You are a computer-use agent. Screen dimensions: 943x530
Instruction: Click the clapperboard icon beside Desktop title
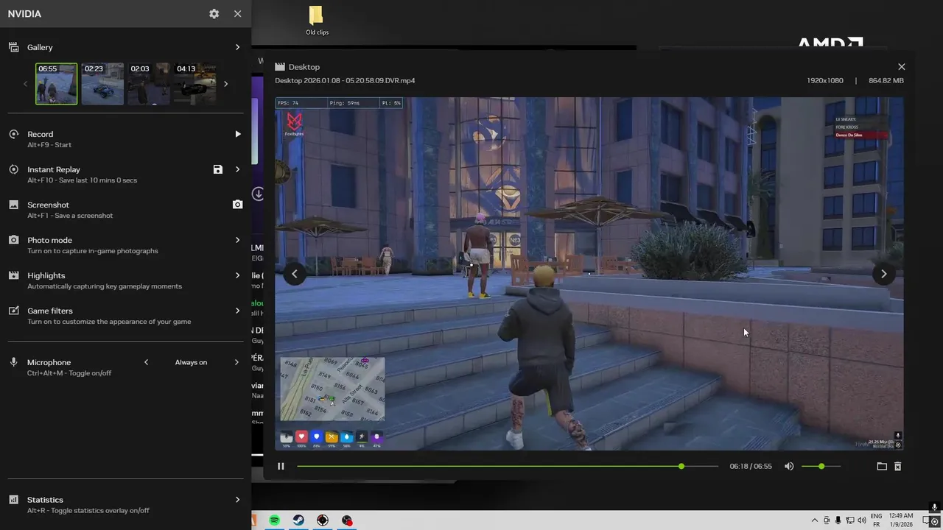pos(280,67)
